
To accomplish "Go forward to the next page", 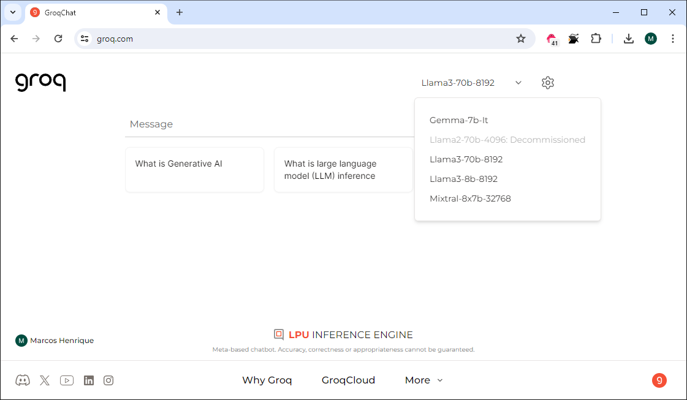I will tap(36, 39).
